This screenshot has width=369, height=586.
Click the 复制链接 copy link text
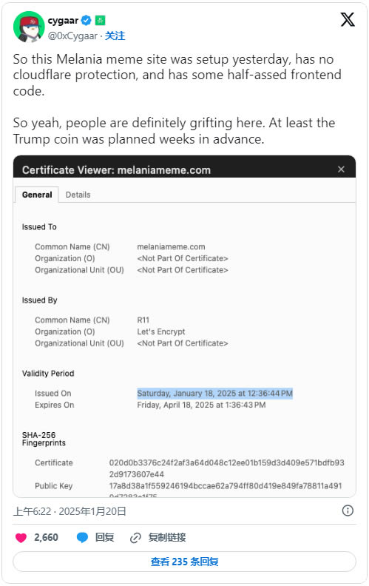pos(167,537)
